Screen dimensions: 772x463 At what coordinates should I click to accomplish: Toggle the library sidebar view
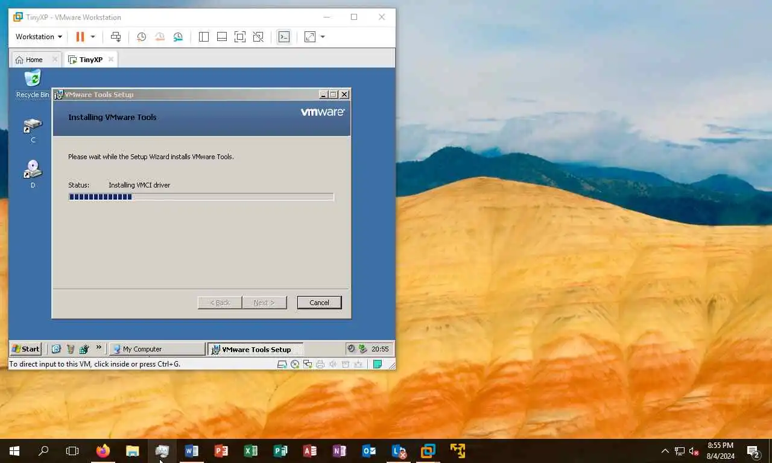pos(204,37)
